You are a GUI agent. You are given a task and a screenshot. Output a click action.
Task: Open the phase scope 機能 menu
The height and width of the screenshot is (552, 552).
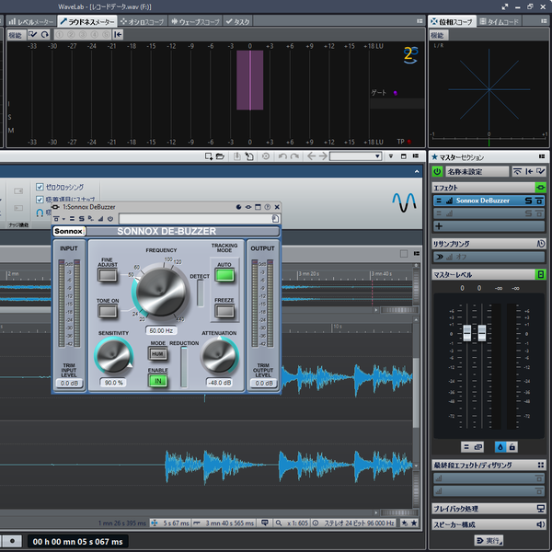(x=437, y=35)
